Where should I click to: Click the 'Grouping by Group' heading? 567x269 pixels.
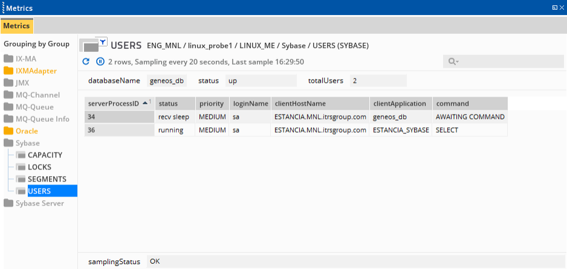(36, 44)
